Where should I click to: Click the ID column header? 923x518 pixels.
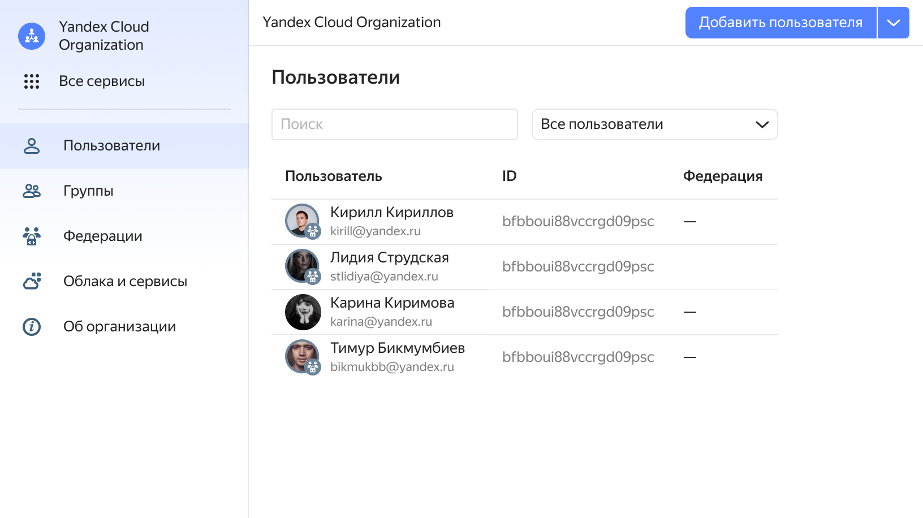(510, 176)
